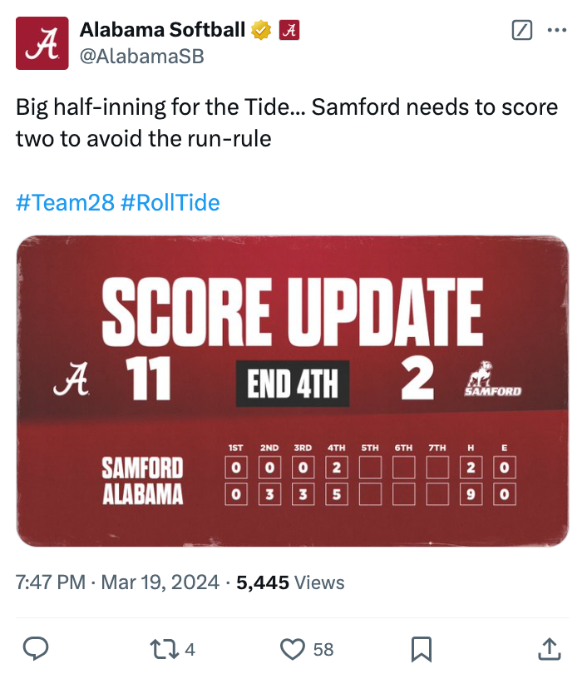Click the Alabama Softball display name
Image resolution: width=587 pixels, height=674 pixels.
[x=162, y=30]
